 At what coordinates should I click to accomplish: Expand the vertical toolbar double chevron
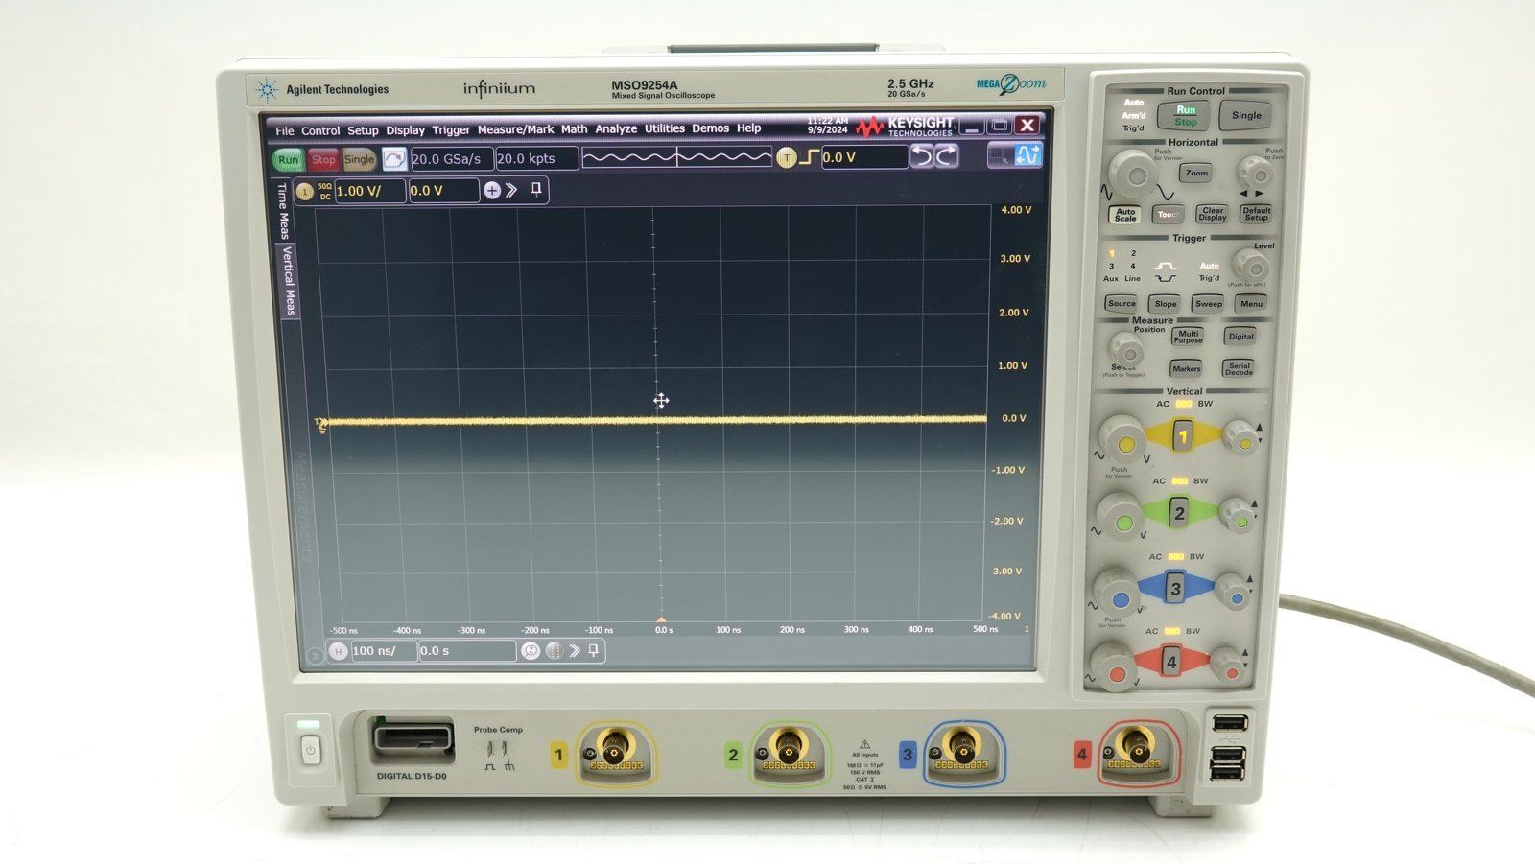point(512,190)
